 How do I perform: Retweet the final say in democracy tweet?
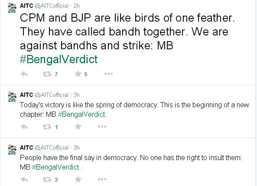[47, 180]
